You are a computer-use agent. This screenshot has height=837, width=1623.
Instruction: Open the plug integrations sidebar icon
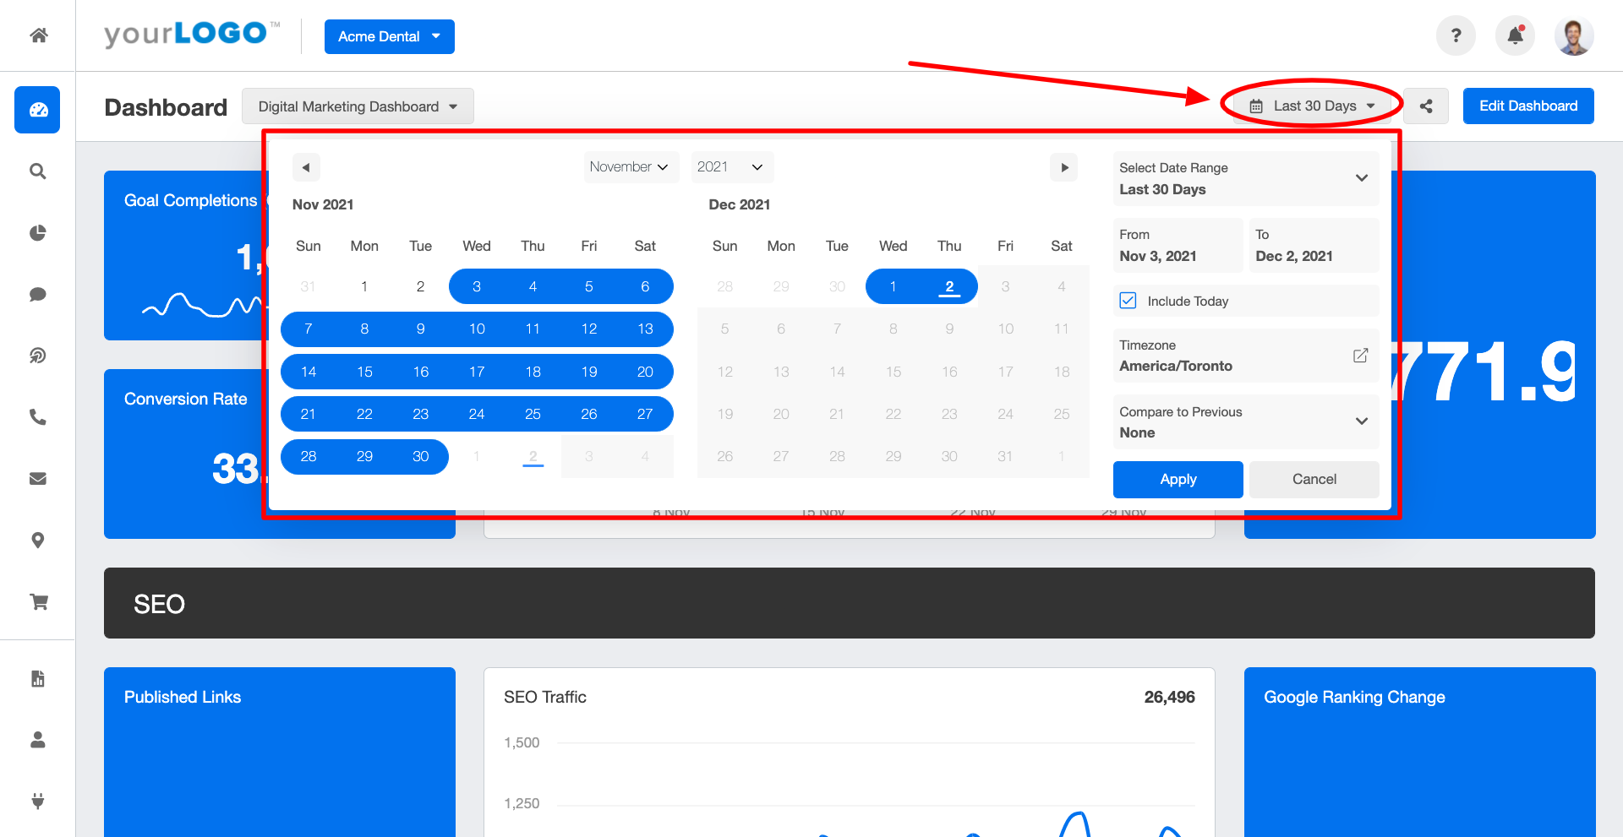click(38, 801)
